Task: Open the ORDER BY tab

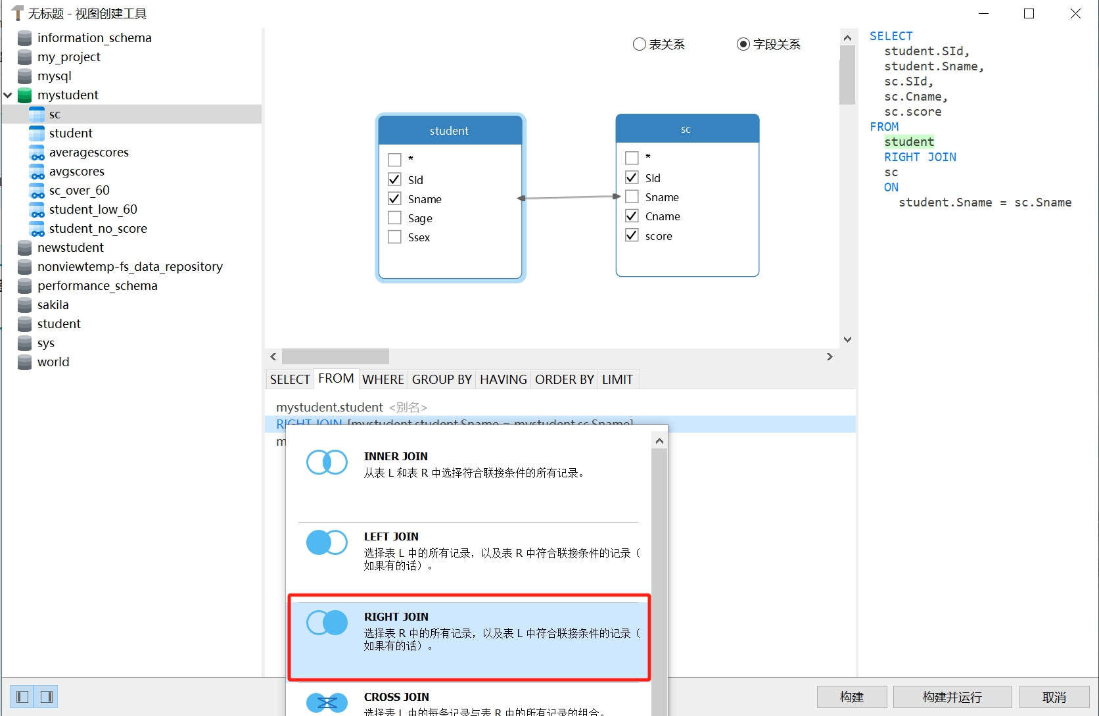Action: coord(564,379)
